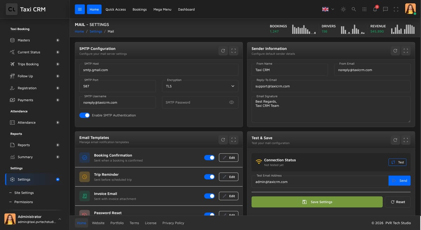Toggle Enable SMTP Authentication switch
Viewport: 421px width, 230px height.
tap(85, 115)
